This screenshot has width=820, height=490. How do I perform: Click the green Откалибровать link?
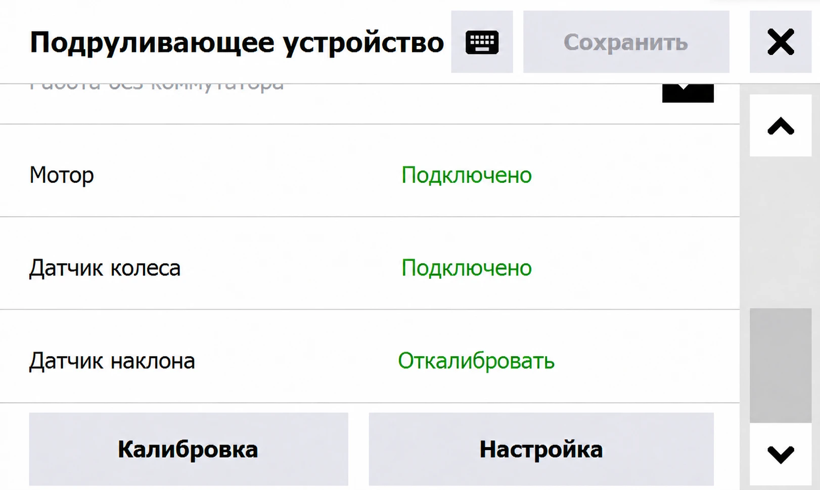point(476,361)
